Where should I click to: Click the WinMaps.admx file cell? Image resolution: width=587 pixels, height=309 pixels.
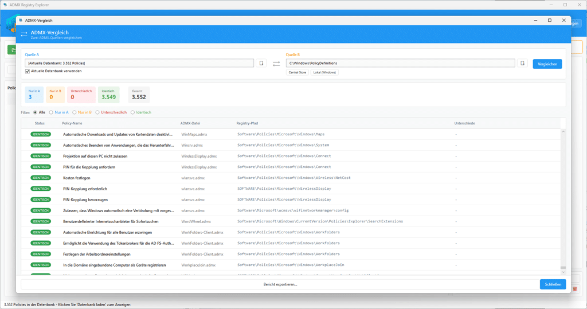[194, 134]
